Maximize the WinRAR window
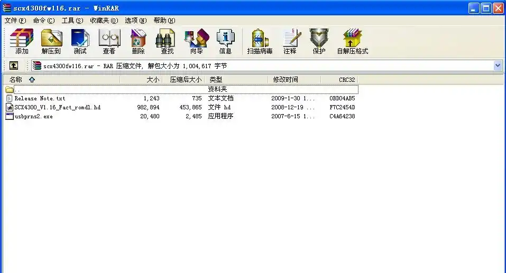 [486, 8]
